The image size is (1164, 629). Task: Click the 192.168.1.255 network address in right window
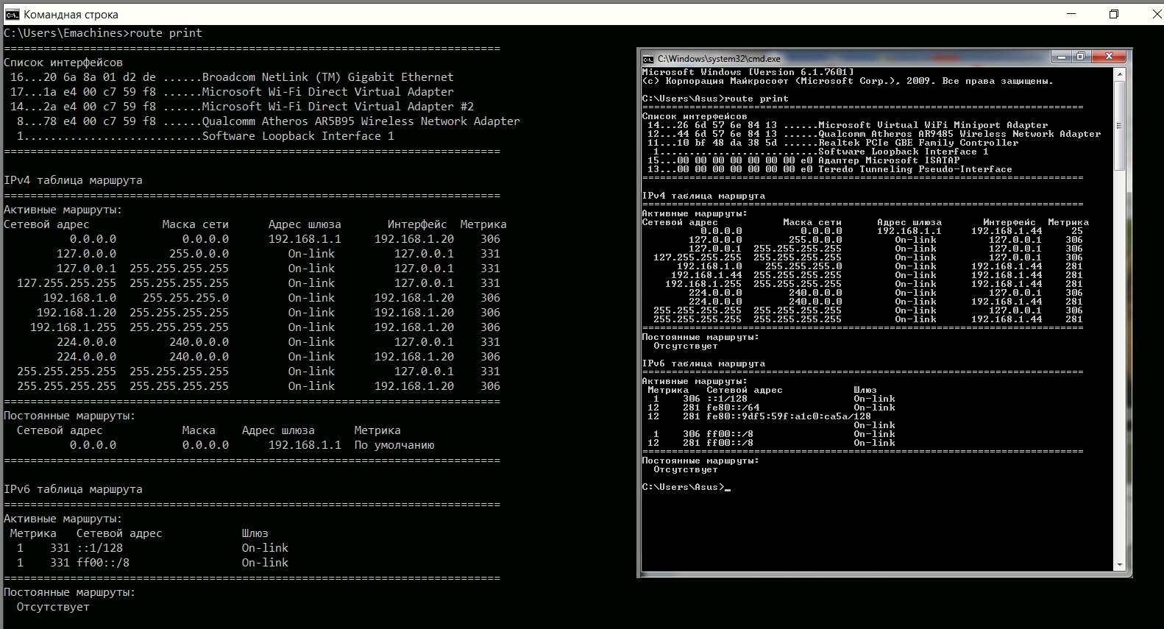click(703, 284)
